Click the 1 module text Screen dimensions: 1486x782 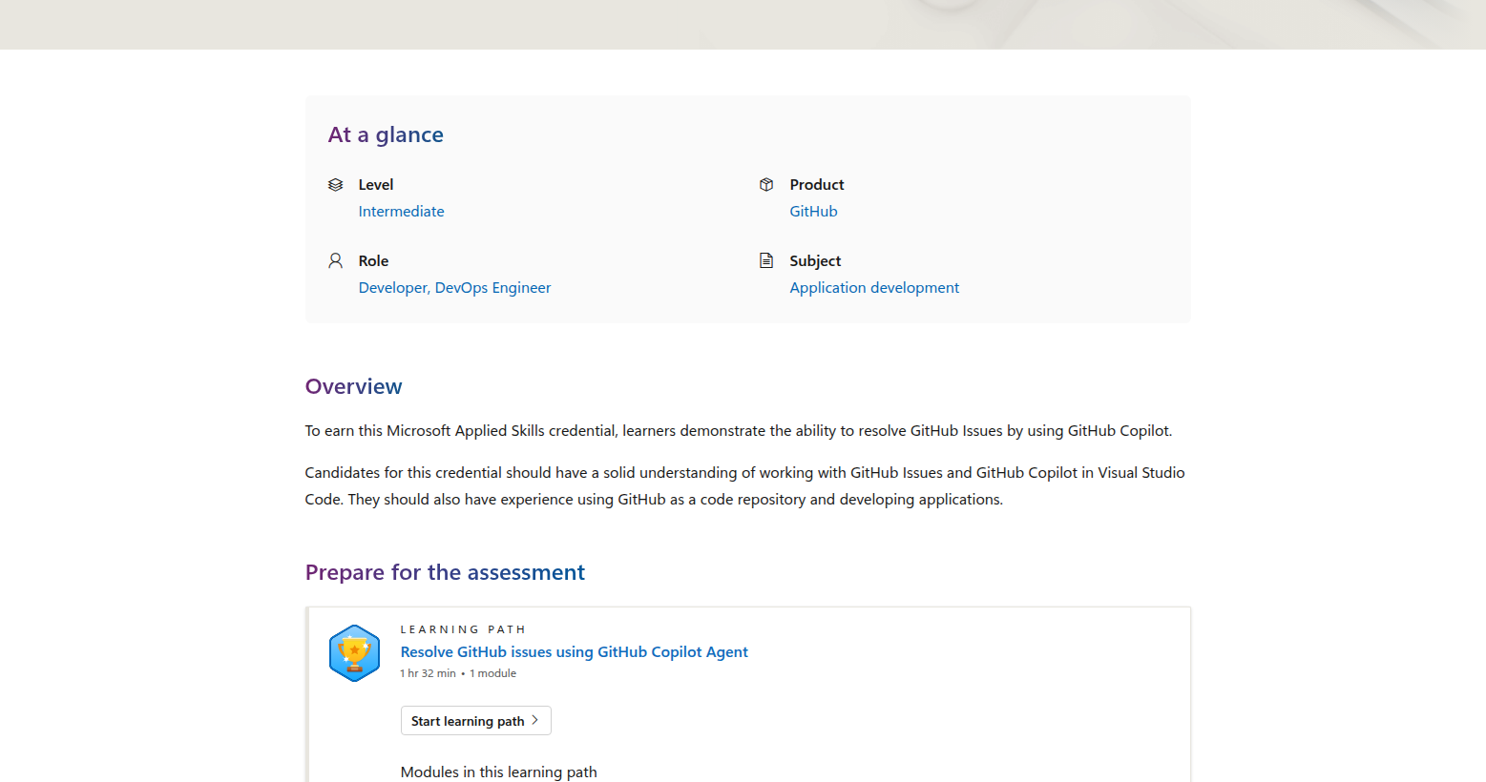(x=492, y=673)
